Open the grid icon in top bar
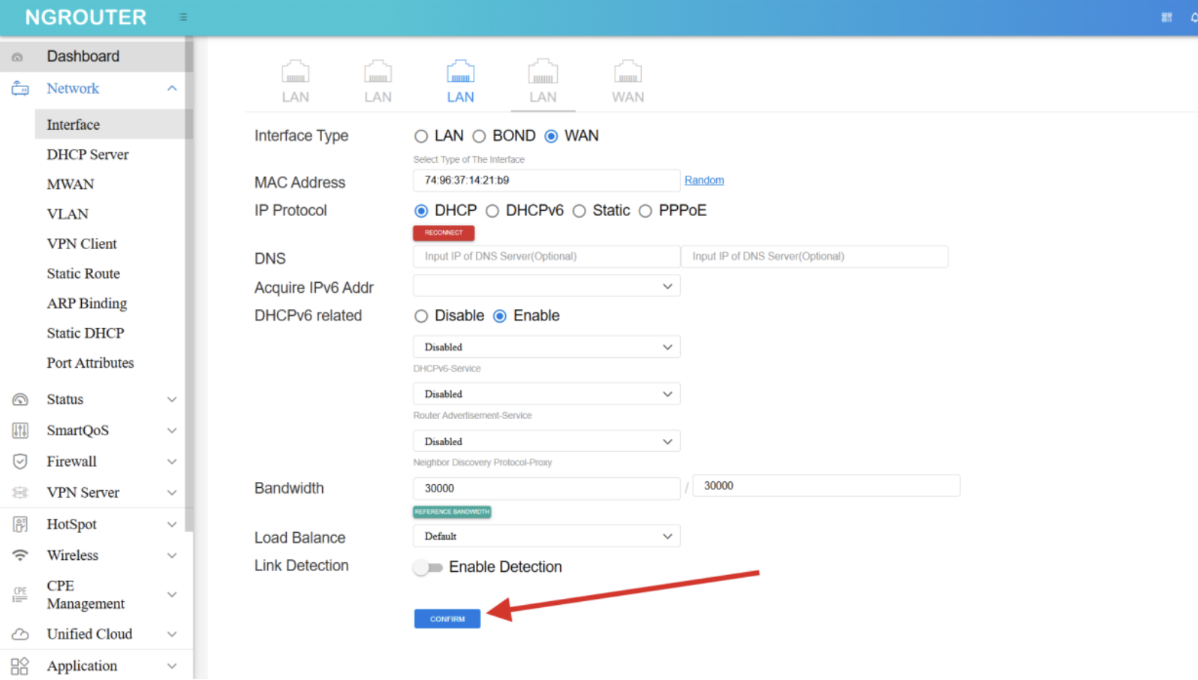The height and width of the screenshot is (680, 1198). click(1166, 17)
